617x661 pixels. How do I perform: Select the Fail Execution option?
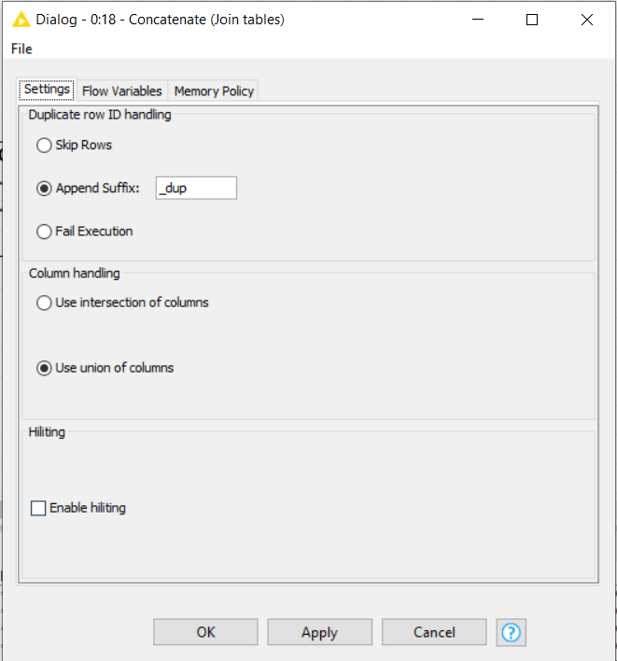pos(44,232)
